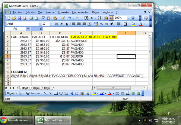Open Chrome taskbar item Fórmula en excel

(x=17, y=120)
